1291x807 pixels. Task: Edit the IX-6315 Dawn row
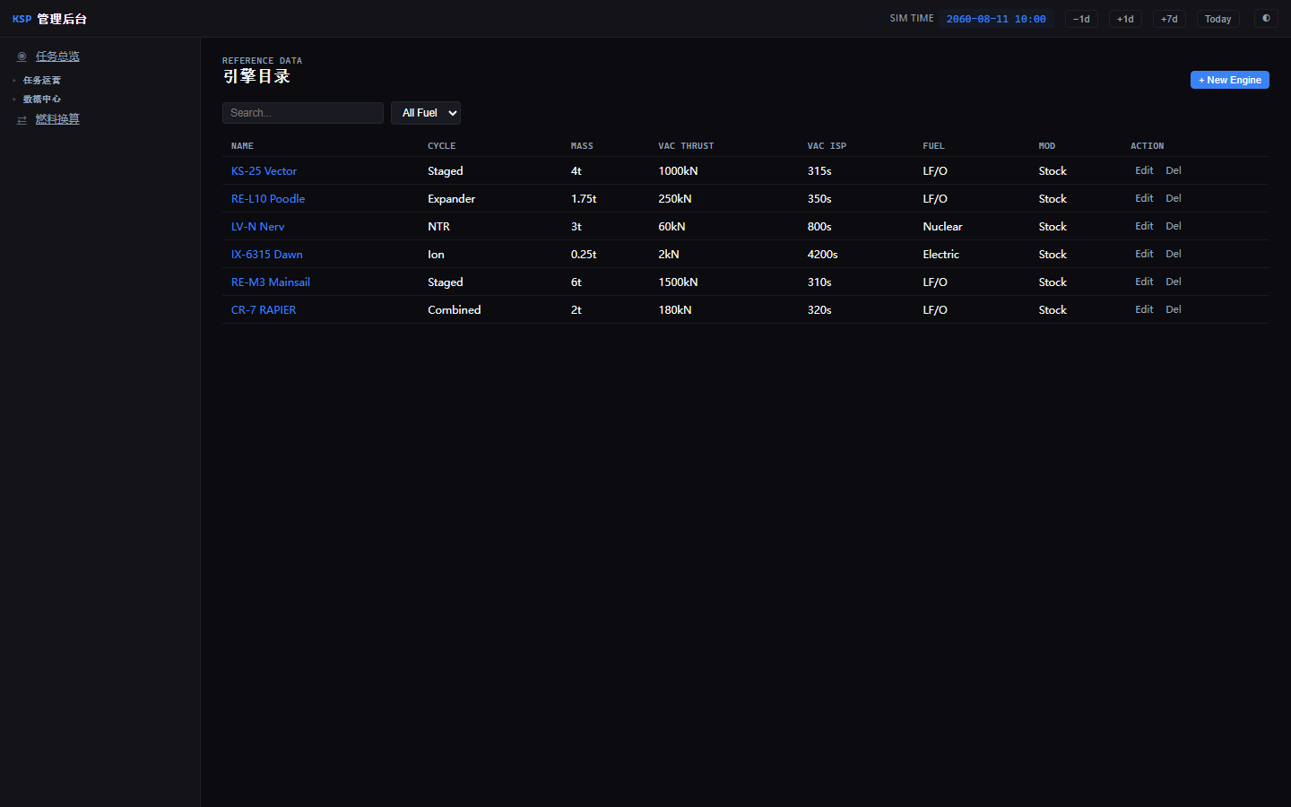pyautogui.click(x=1144, y=254)
